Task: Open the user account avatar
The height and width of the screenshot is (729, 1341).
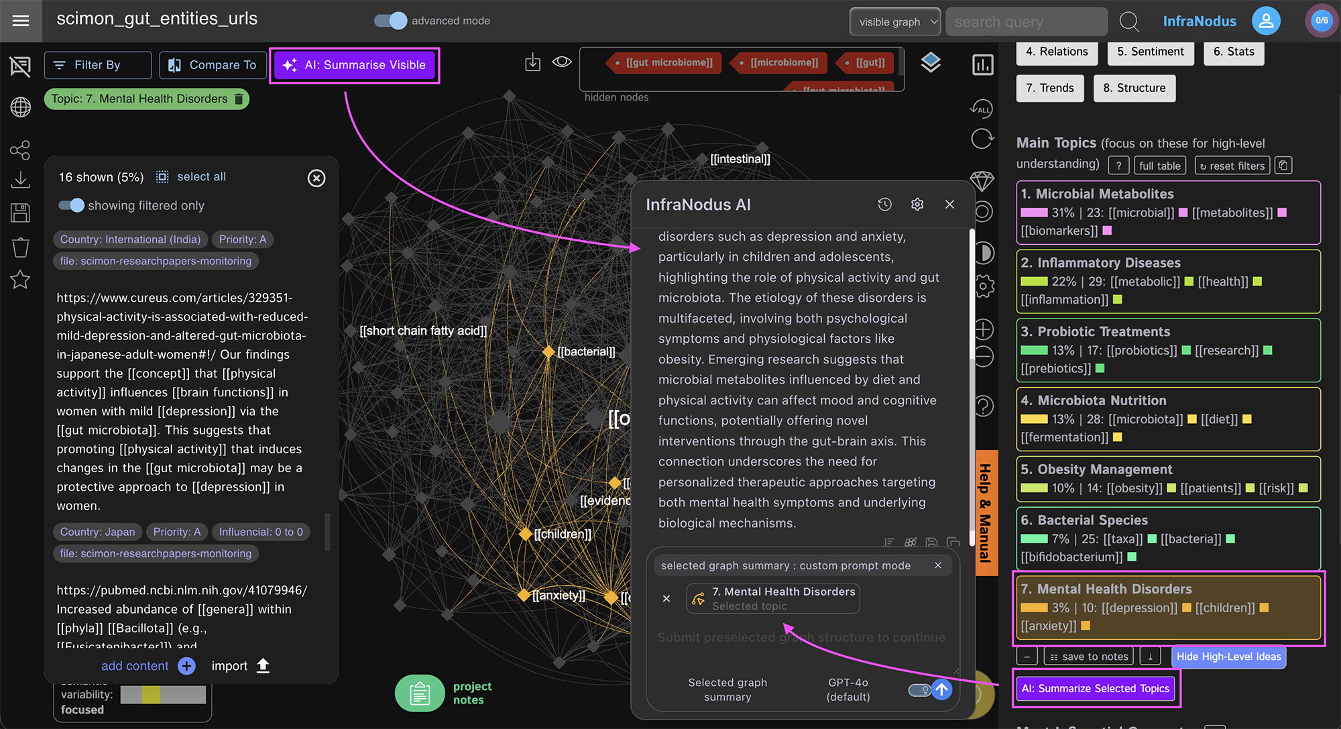Action: [1266, 21]
